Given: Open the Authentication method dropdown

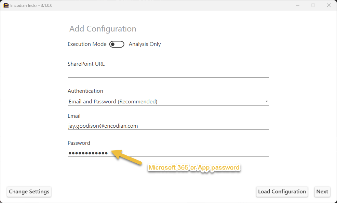Looking at the screenshot, I should [168, 101].
